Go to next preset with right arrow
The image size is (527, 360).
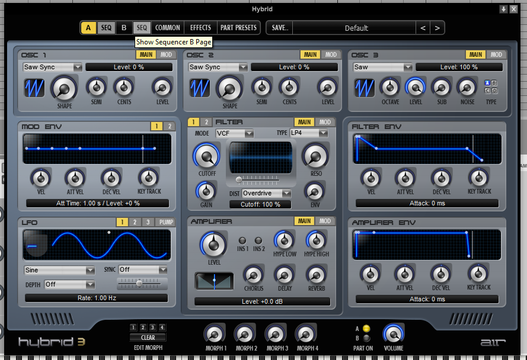pyautogui.click(x=437, y=28)
